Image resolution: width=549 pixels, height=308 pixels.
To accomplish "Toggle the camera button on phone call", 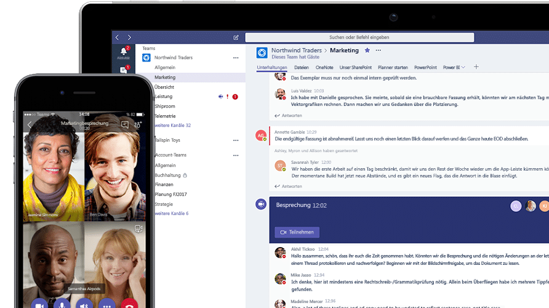I will pos(39,306).
